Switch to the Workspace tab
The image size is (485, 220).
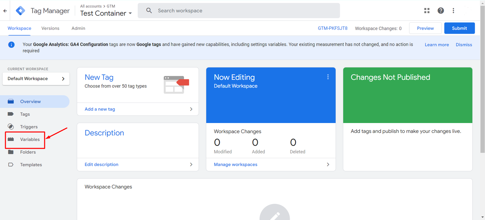(x=19, y=28)
